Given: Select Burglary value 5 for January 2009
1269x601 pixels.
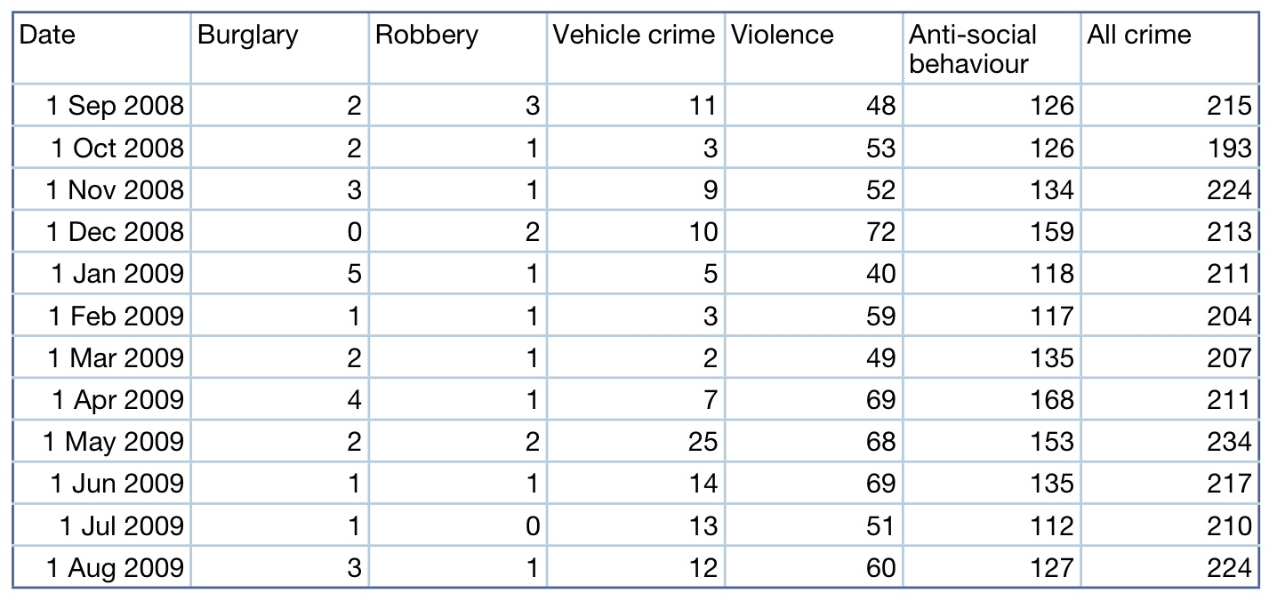Looking at the screenshot, I should coord(354,275).
